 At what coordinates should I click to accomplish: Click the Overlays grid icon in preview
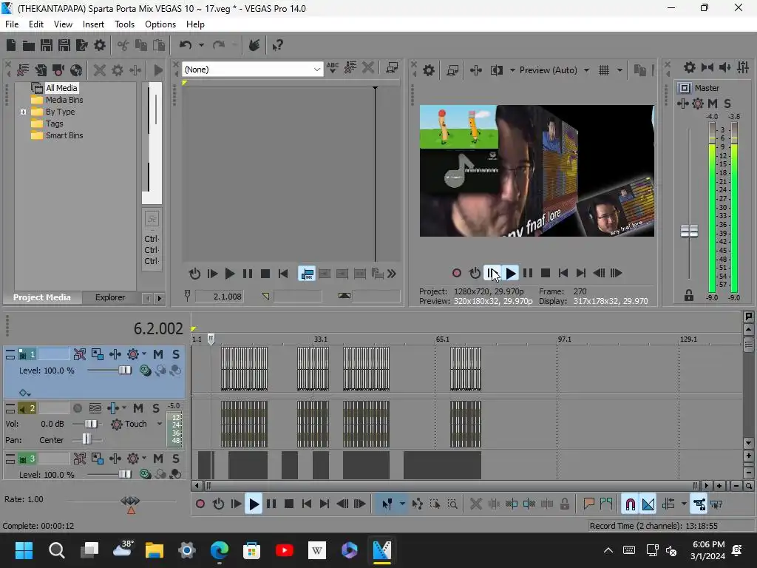point(604,70)
